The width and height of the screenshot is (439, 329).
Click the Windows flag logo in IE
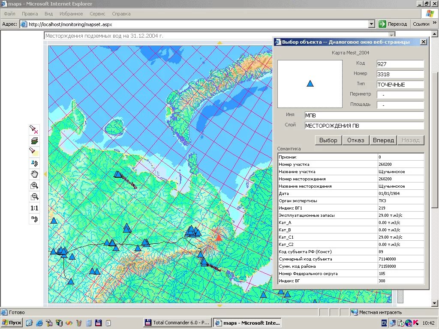tap(430, 13)
